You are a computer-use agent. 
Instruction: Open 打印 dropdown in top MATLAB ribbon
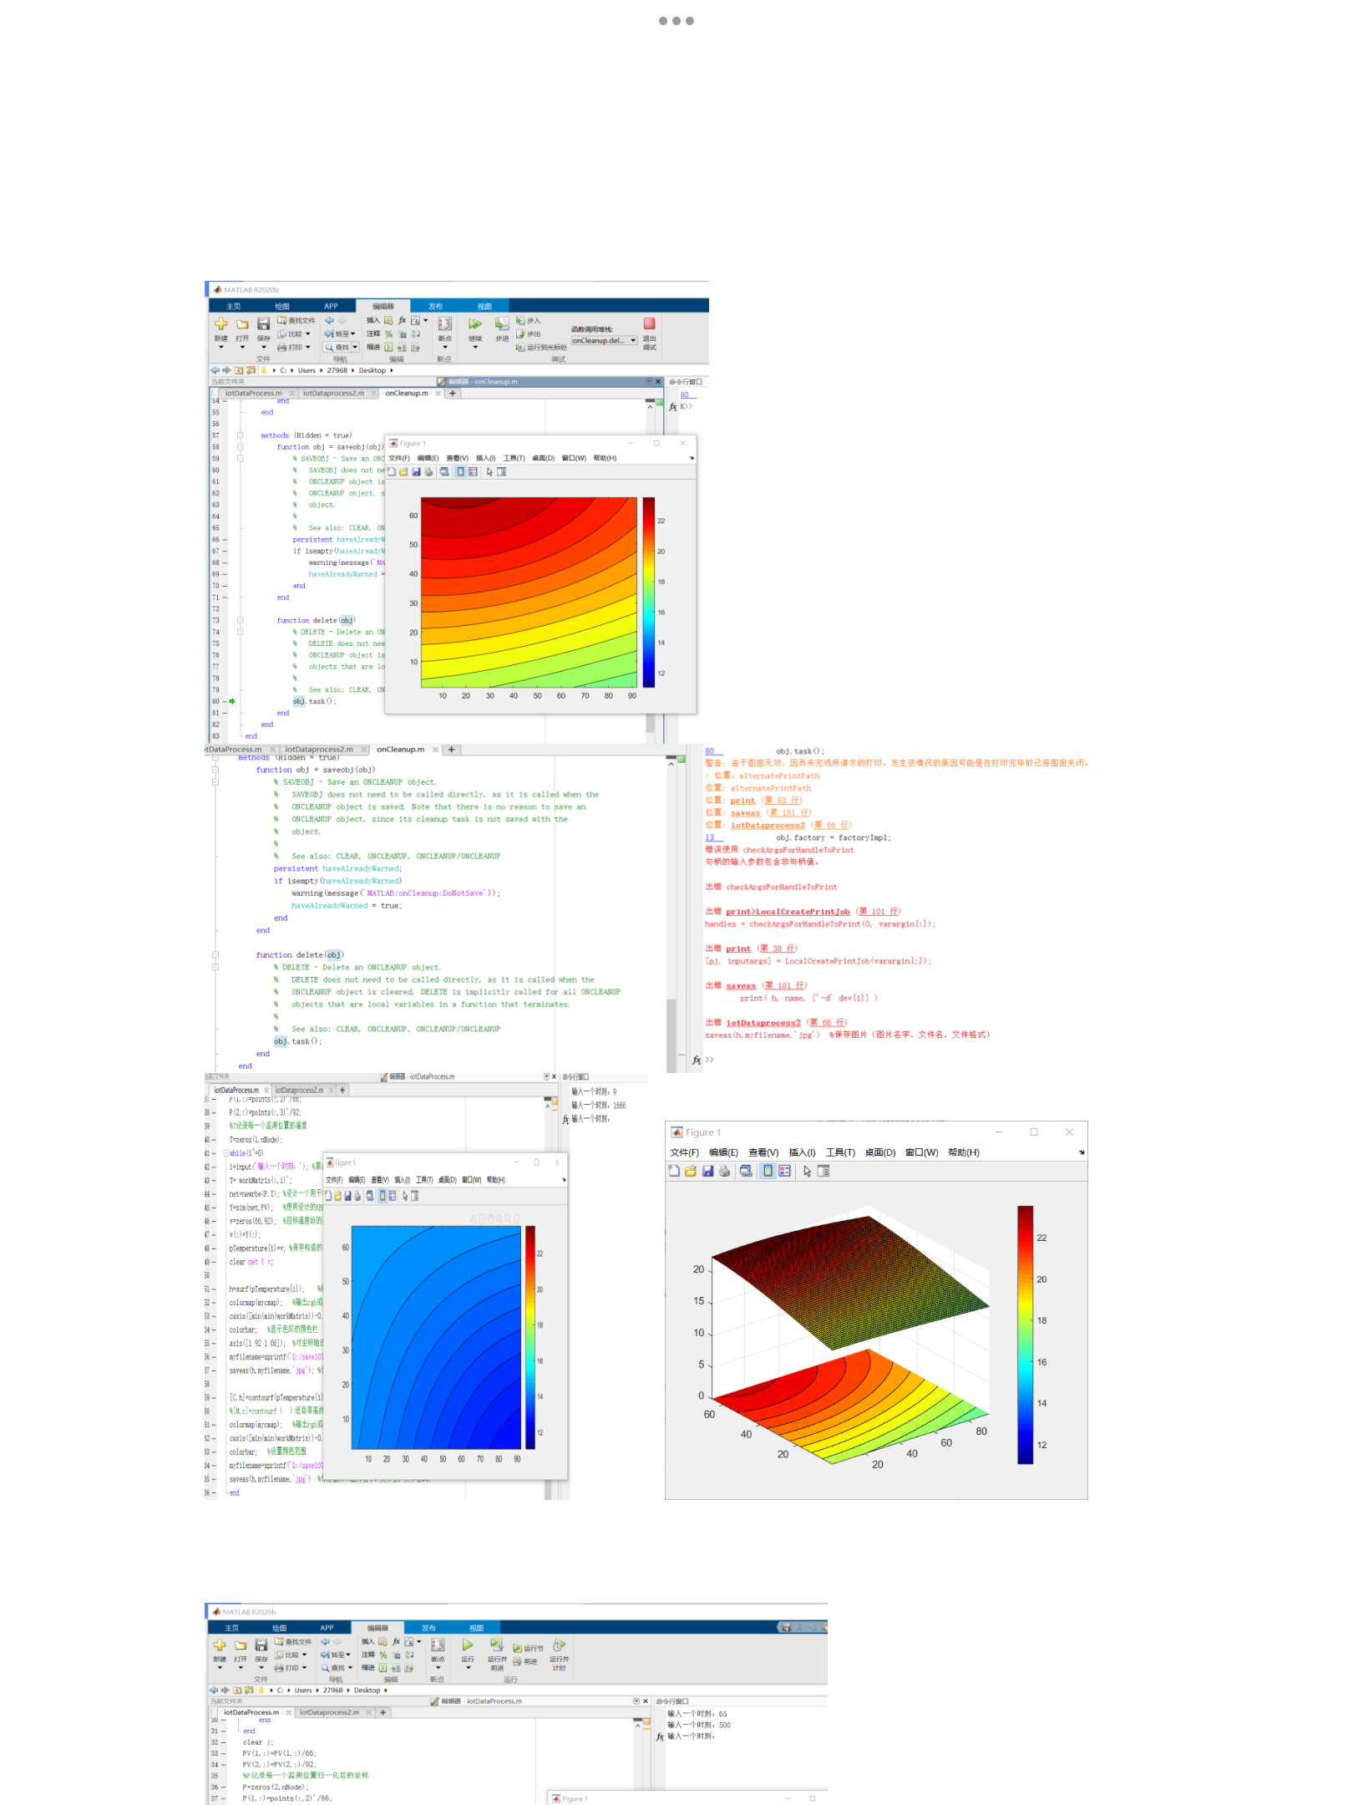pyautogui.click(x=307, y=347)
